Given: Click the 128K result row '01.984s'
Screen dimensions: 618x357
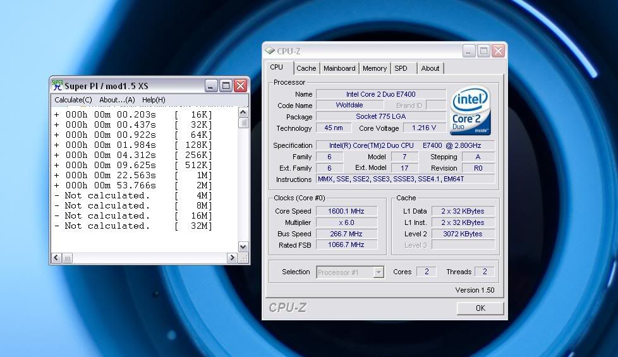Looking at the screenshot, I should 133,145.
